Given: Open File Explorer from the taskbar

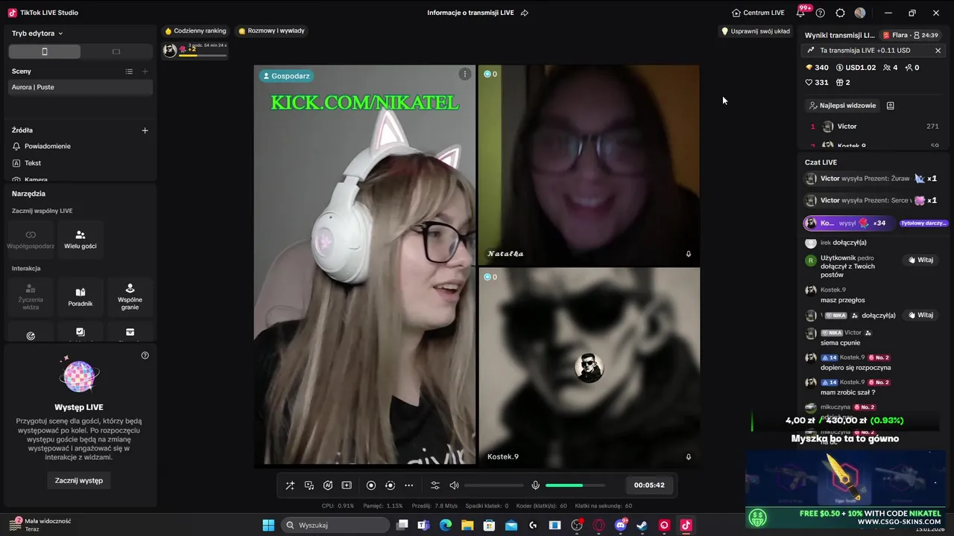Looking at the screenshot, I should point(467,526).
